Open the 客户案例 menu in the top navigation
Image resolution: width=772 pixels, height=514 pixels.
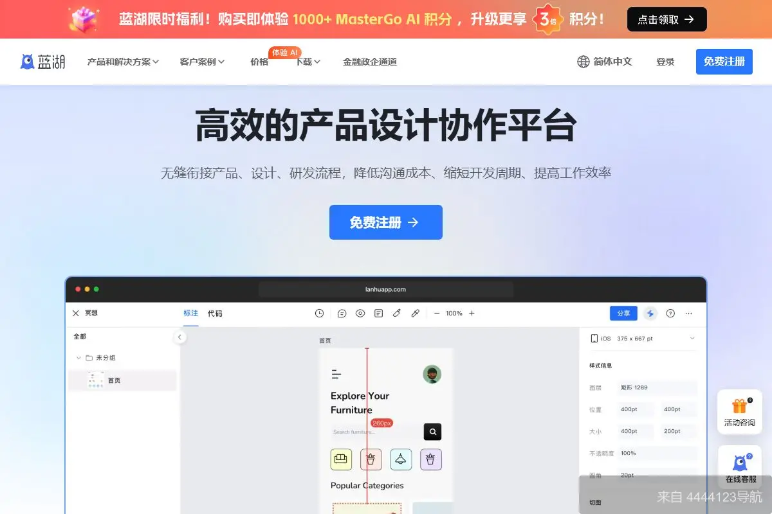[x=201, y=62]
